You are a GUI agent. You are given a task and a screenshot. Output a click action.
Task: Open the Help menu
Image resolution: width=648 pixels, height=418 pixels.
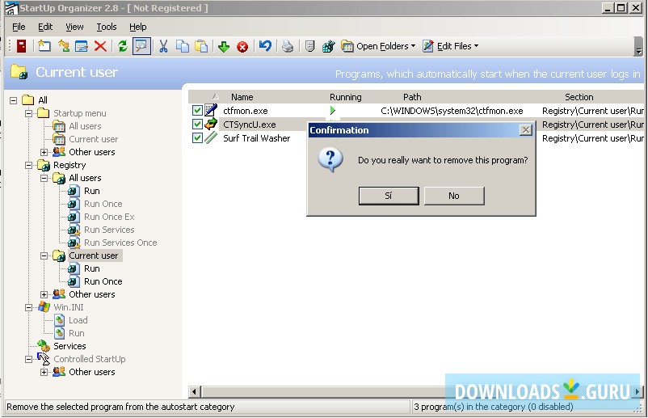[x=137, y=27]
